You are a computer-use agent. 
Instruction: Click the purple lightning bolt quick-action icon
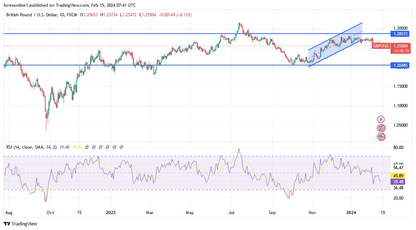381,119
